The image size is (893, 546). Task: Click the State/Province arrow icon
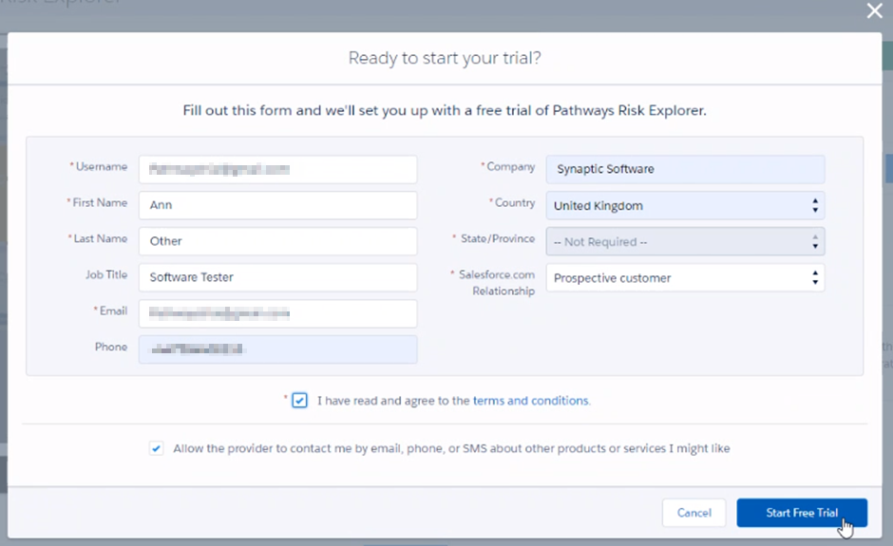click(814, 242)
